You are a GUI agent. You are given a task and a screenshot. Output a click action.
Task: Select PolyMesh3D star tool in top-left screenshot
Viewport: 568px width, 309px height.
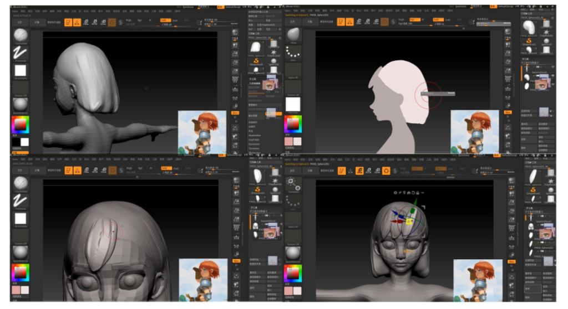[x=273, y=53]
